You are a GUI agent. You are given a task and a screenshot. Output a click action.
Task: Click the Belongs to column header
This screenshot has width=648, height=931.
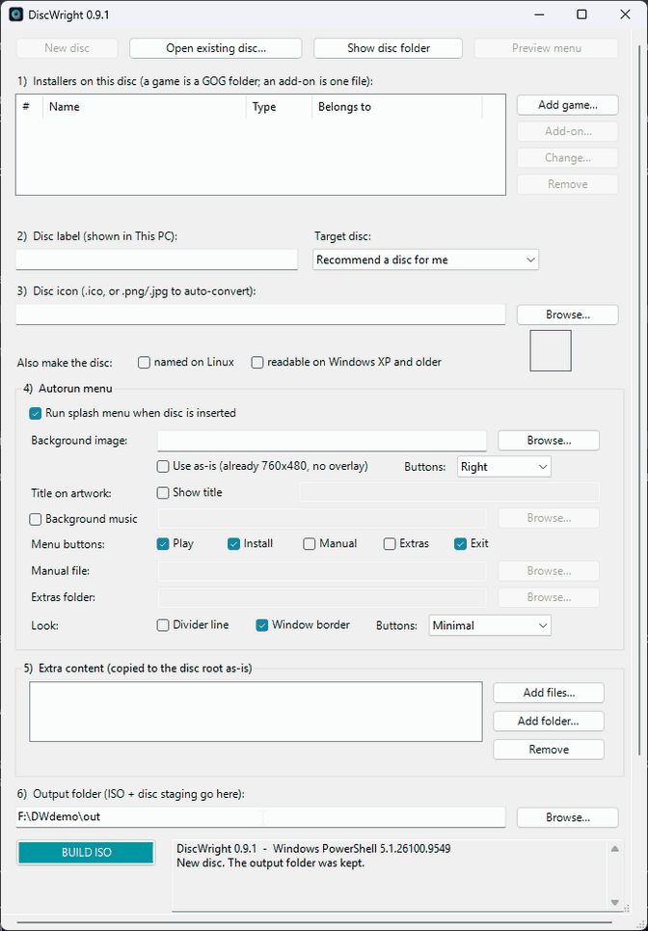point(397,107)
